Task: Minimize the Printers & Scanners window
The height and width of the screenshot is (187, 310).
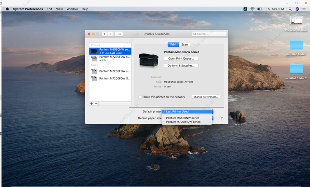Action: 93,34
